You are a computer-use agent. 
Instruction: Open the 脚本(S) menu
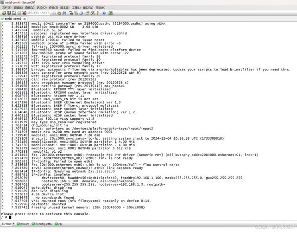pos(64,8)
